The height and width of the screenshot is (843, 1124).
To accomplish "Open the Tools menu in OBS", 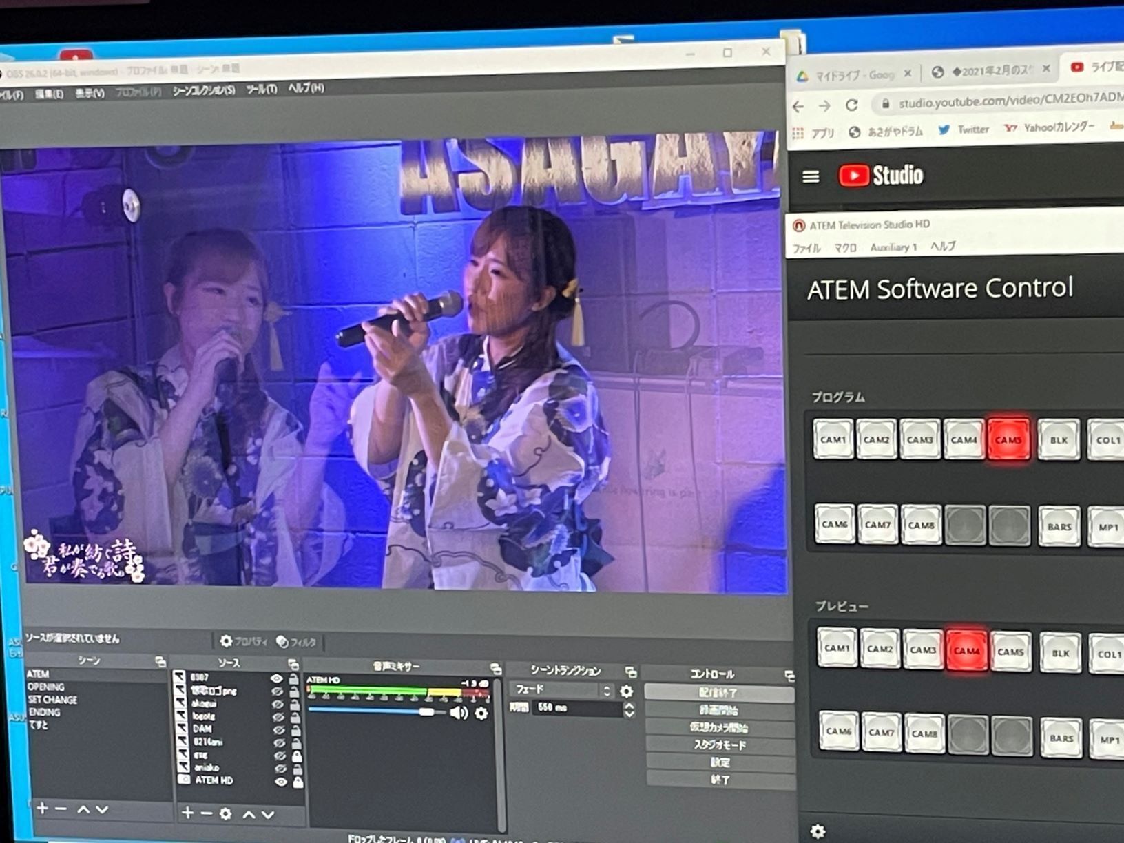I will pyautogui.click(x=262, y=89).
